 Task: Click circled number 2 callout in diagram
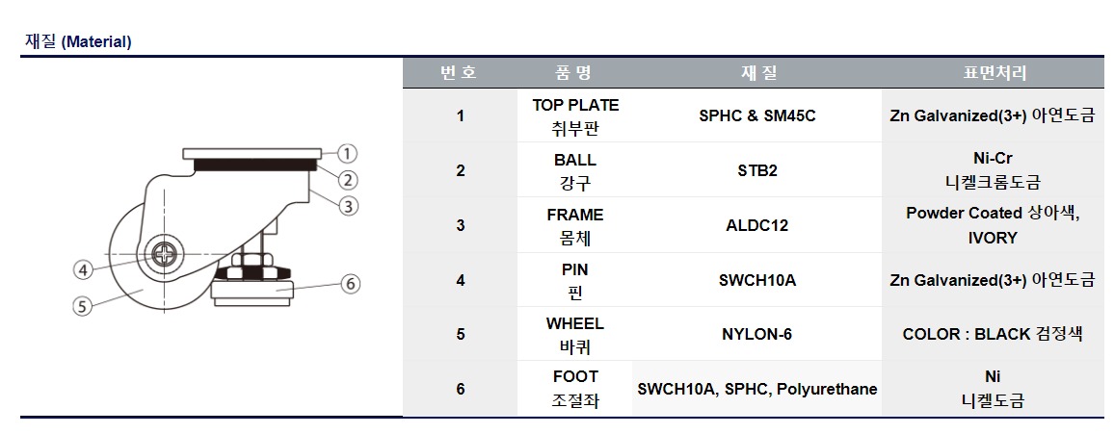348,179
